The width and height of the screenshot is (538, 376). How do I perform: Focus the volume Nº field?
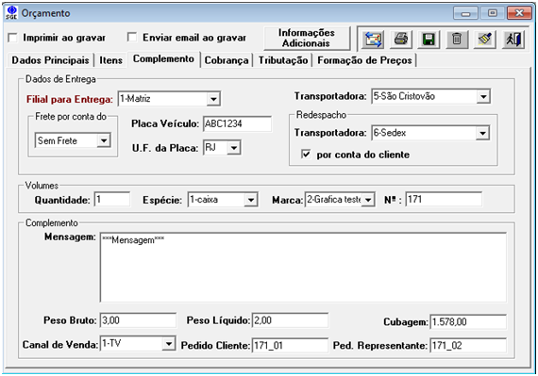(x=444, y=199)
